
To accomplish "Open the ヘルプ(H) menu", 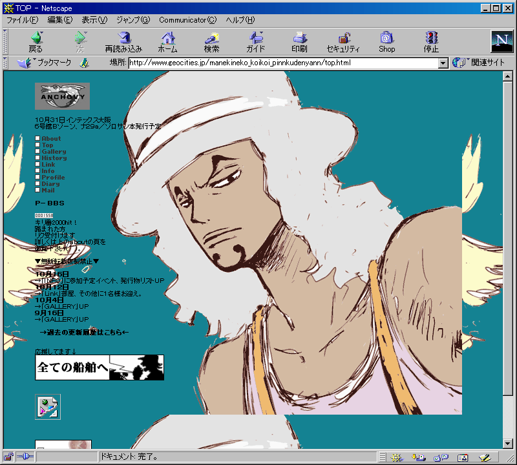I will point(240,20).
